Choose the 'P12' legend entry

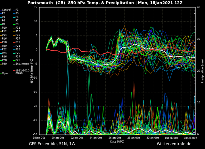[4, 31]
